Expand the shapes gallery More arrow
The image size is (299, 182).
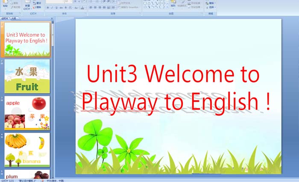coord(167,7)
